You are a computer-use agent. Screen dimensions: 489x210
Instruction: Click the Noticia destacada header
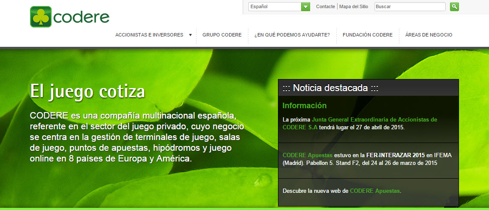368,88
